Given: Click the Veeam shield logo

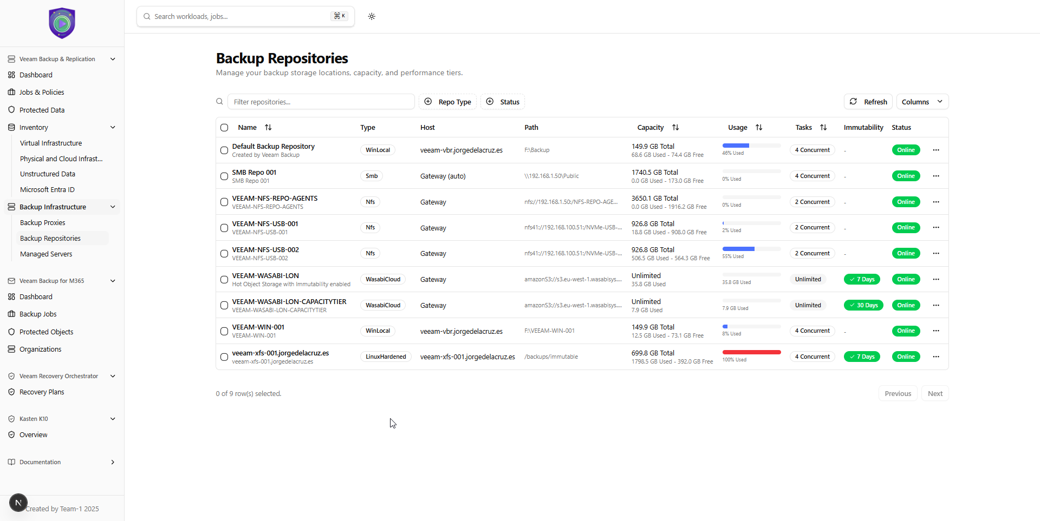Looking at the screenshot, I should (x=62, y=23).
